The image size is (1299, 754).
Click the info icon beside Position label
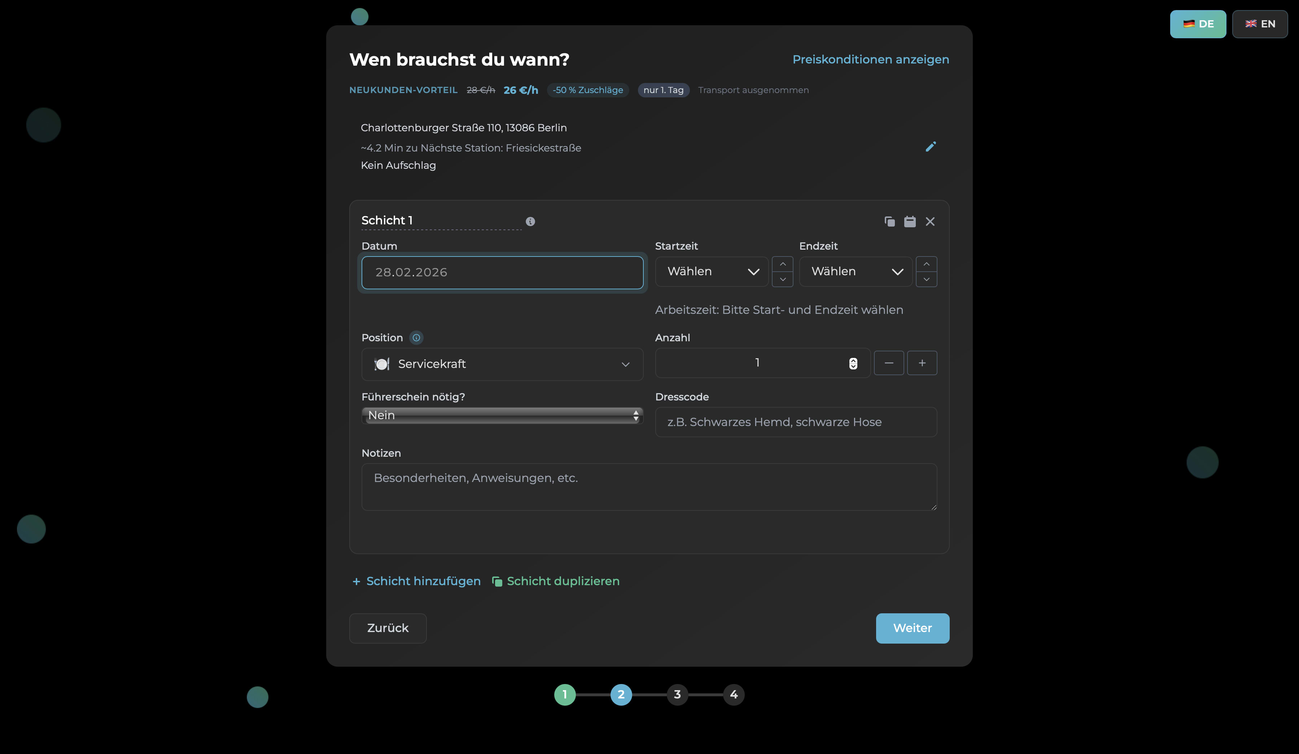[416, 338]
